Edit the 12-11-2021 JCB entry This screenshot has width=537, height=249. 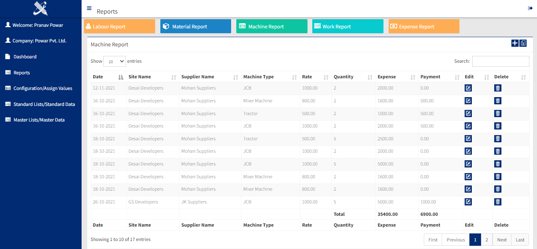coord(468,88)
